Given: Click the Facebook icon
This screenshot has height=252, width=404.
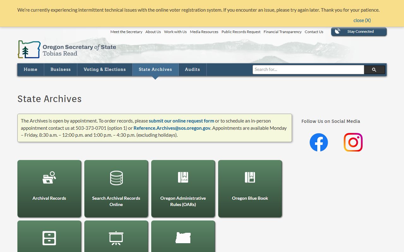Looking at the screenshot, I should point(318,142).
